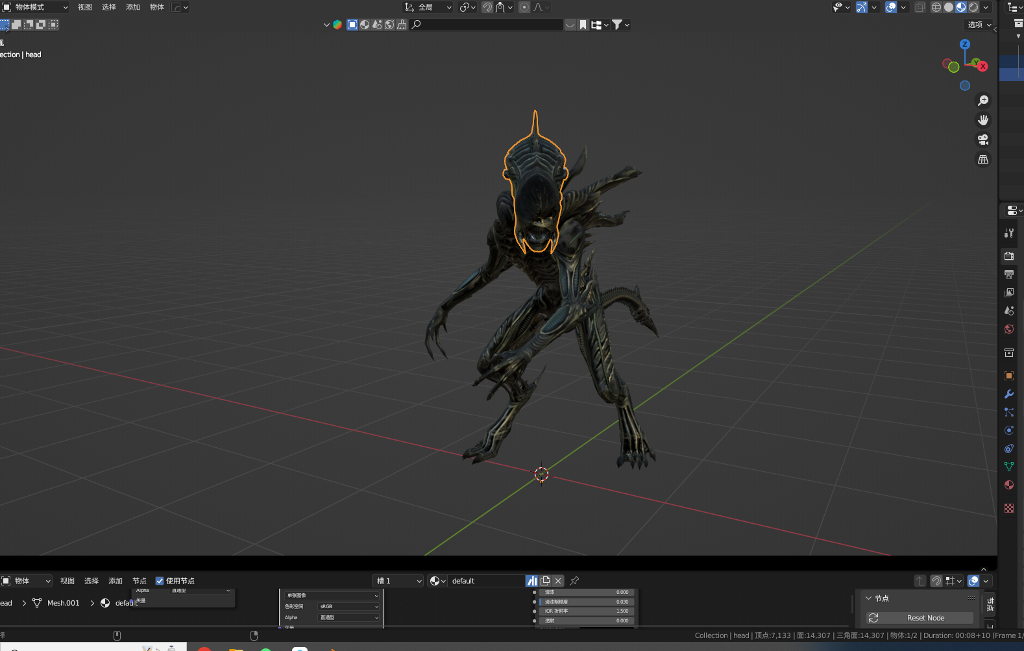
Task: Open the Object Constraints properties tab
Action: click(1009, 448)
